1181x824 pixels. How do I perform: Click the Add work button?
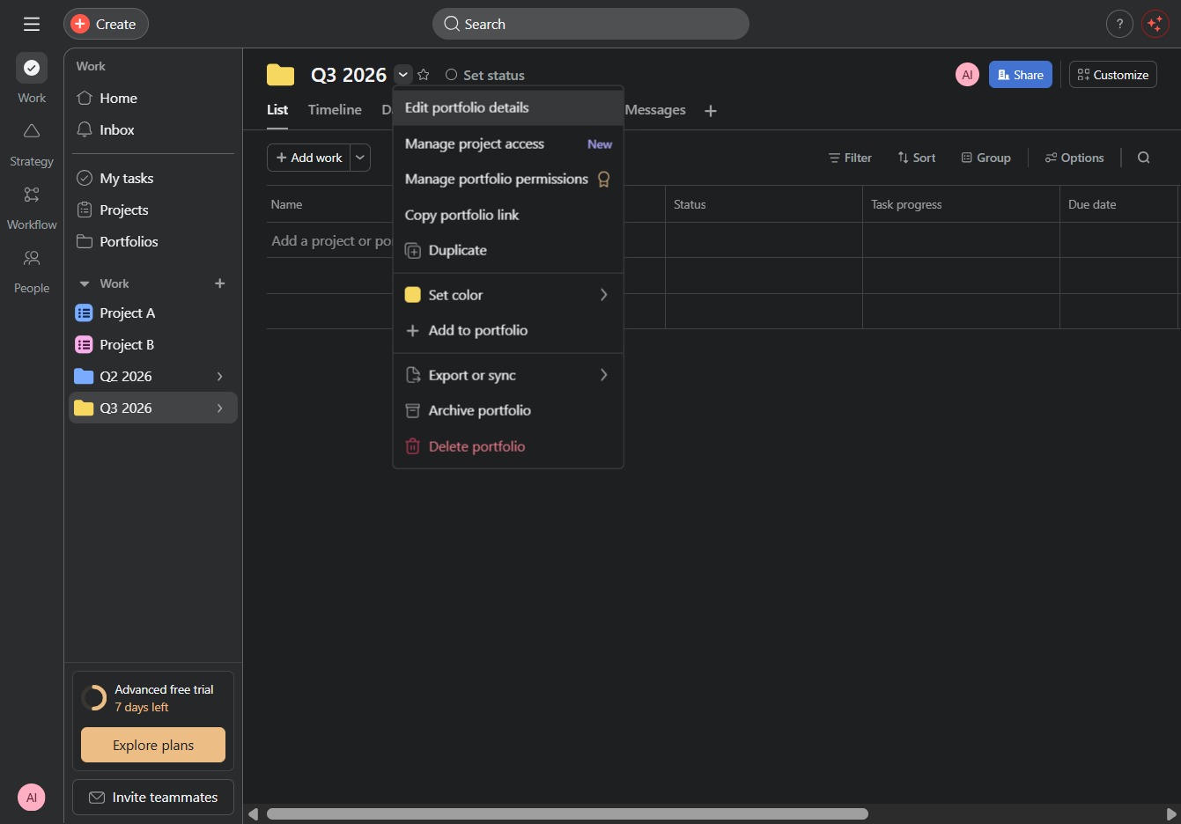[x=309, y=158]
